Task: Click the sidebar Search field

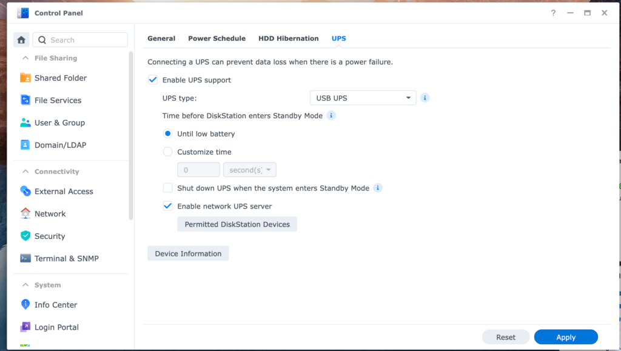Action: [x=80, y=40]
